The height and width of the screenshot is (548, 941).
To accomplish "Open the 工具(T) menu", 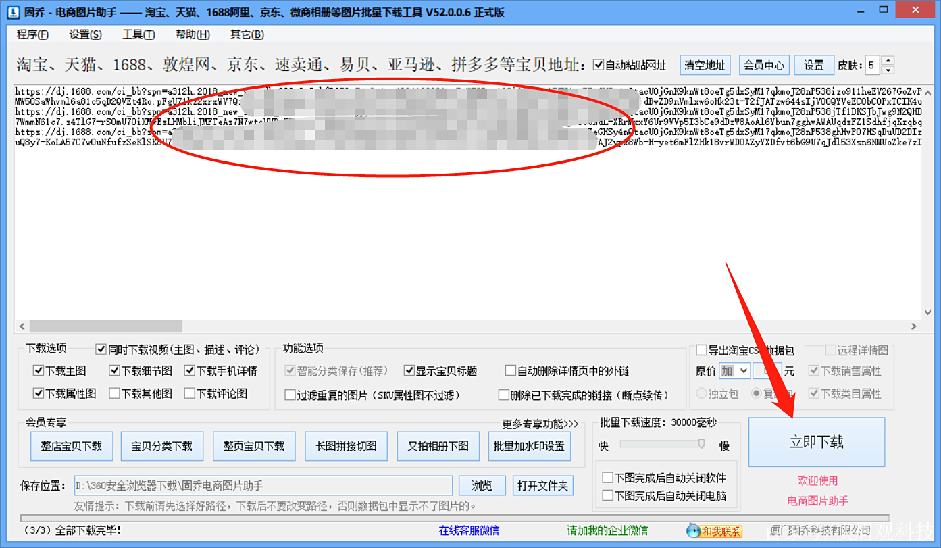I will pos(138,34).
